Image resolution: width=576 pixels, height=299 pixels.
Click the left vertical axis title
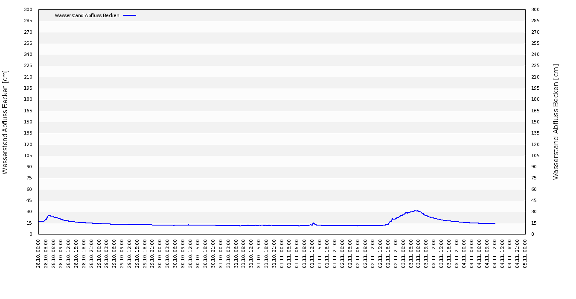(x=6, y=122)
